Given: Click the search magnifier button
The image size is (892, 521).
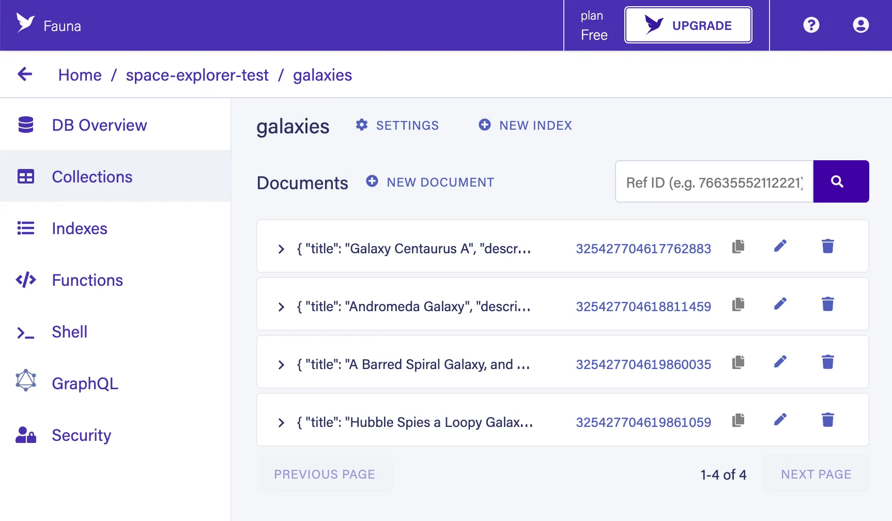Looking at the screenshot, I should point(840,181).
